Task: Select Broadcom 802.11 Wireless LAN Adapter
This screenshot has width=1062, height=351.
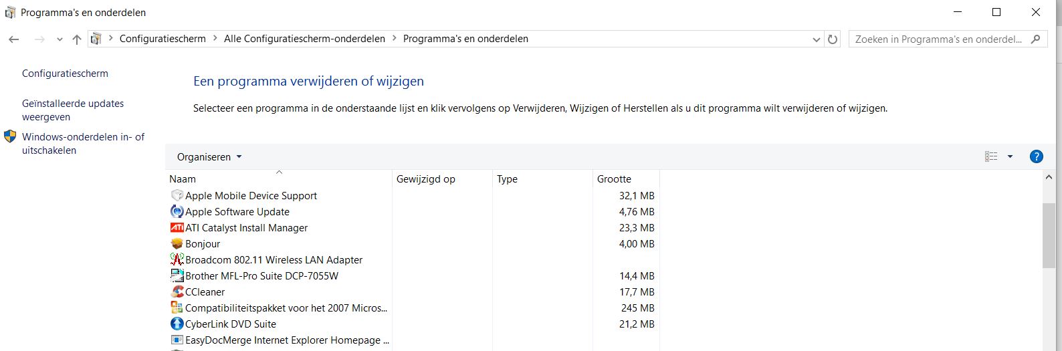Action: point(274,259)
